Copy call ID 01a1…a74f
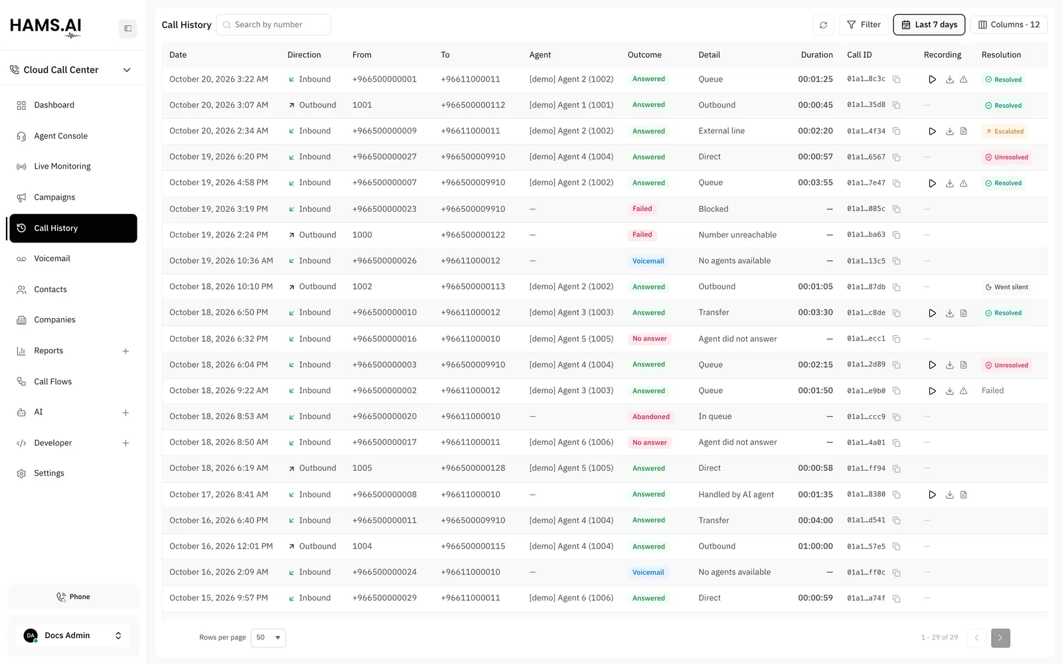1062x664 pixels. (x=896, y=598)
